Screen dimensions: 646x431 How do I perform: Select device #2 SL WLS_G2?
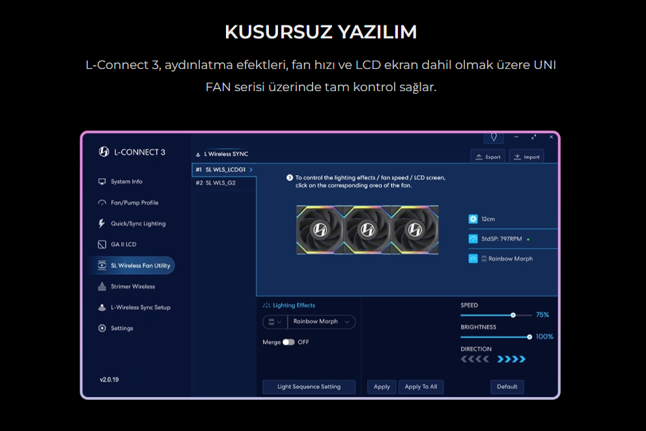point(224,183)
